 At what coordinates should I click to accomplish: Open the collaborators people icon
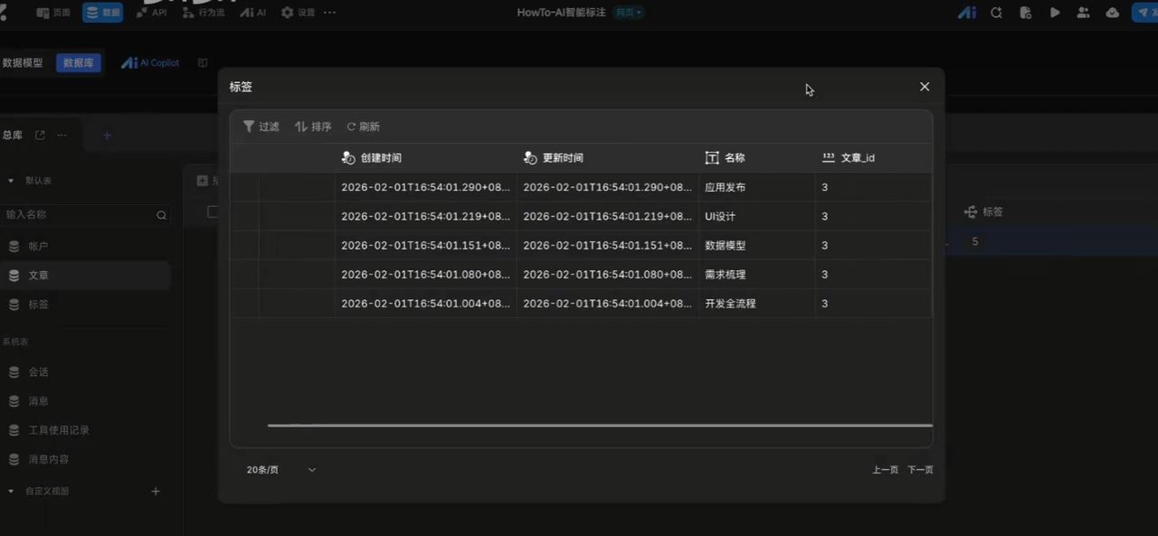(1083, 13)
